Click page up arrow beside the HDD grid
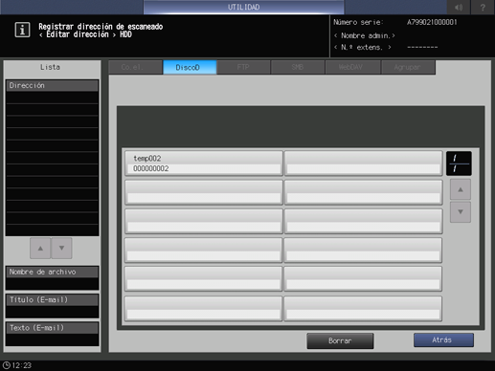This screenshot has width=495, height=371. coord(461,189)
